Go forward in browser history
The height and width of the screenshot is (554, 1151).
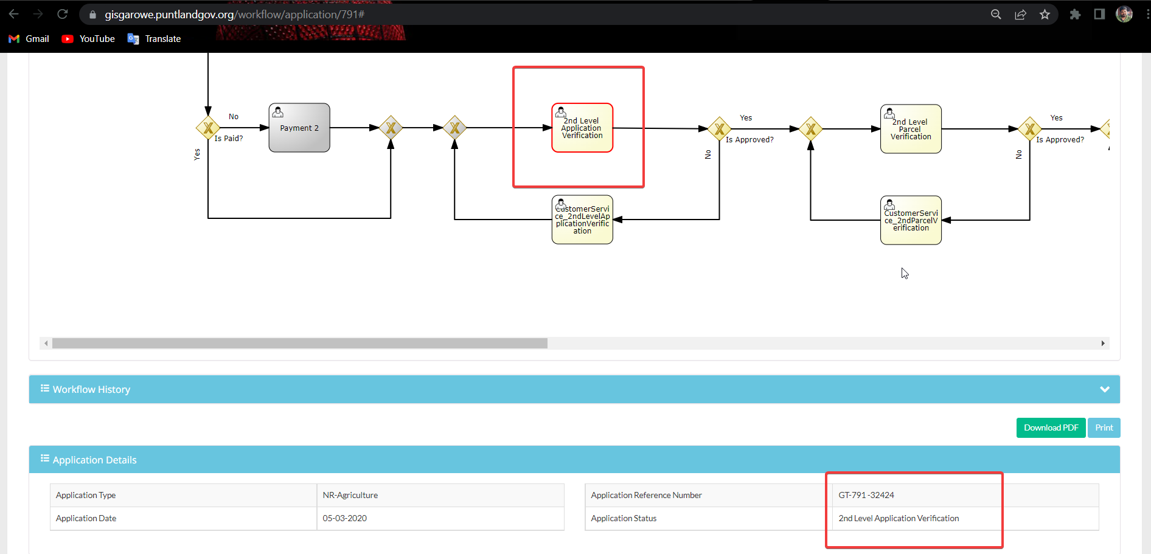point(38,14)
